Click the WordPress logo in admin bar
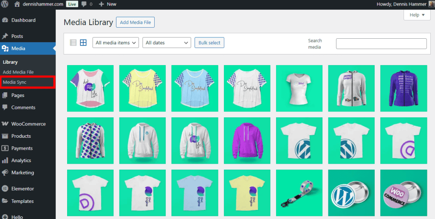435x219 pixels. 5,4
